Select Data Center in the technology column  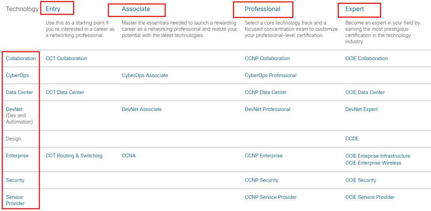(x=19, y=92)
